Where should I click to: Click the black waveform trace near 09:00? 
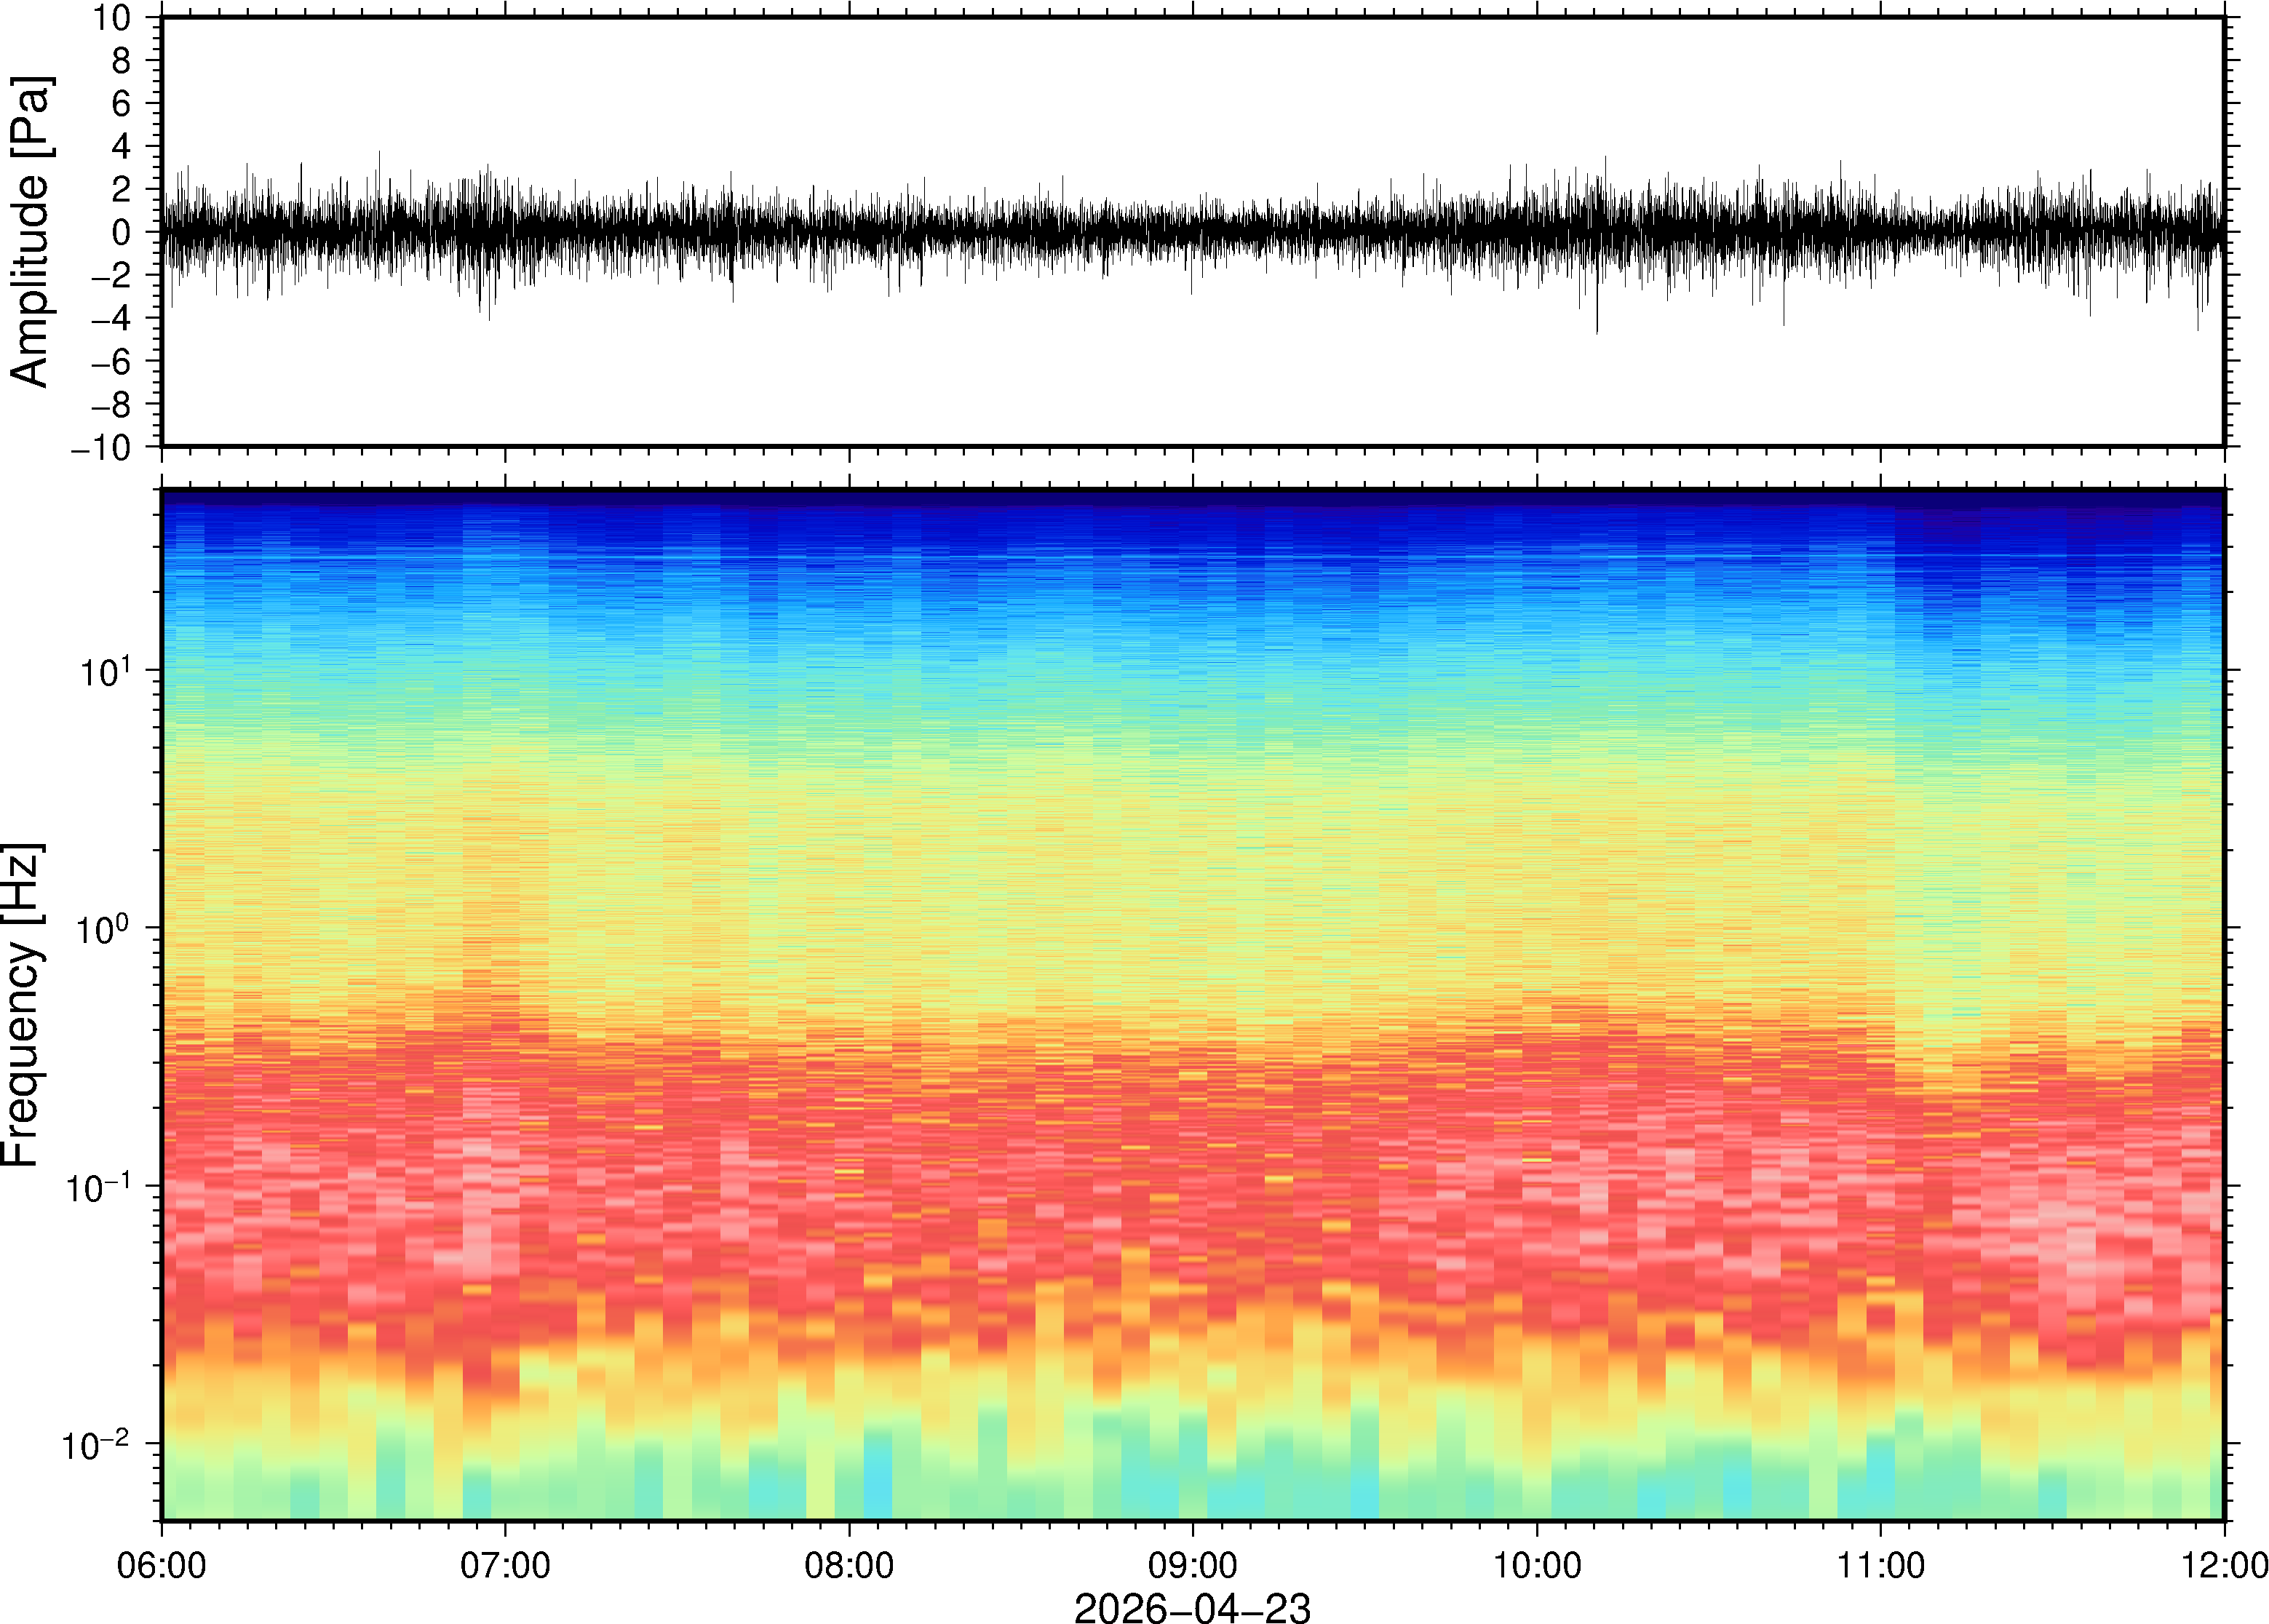click(x=1192, y=232)
